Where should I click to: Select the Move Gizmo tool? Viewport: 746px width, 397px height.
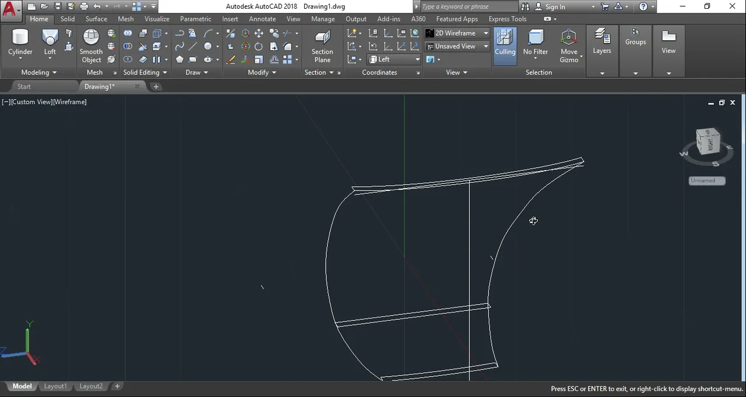(x=569, y=46)
